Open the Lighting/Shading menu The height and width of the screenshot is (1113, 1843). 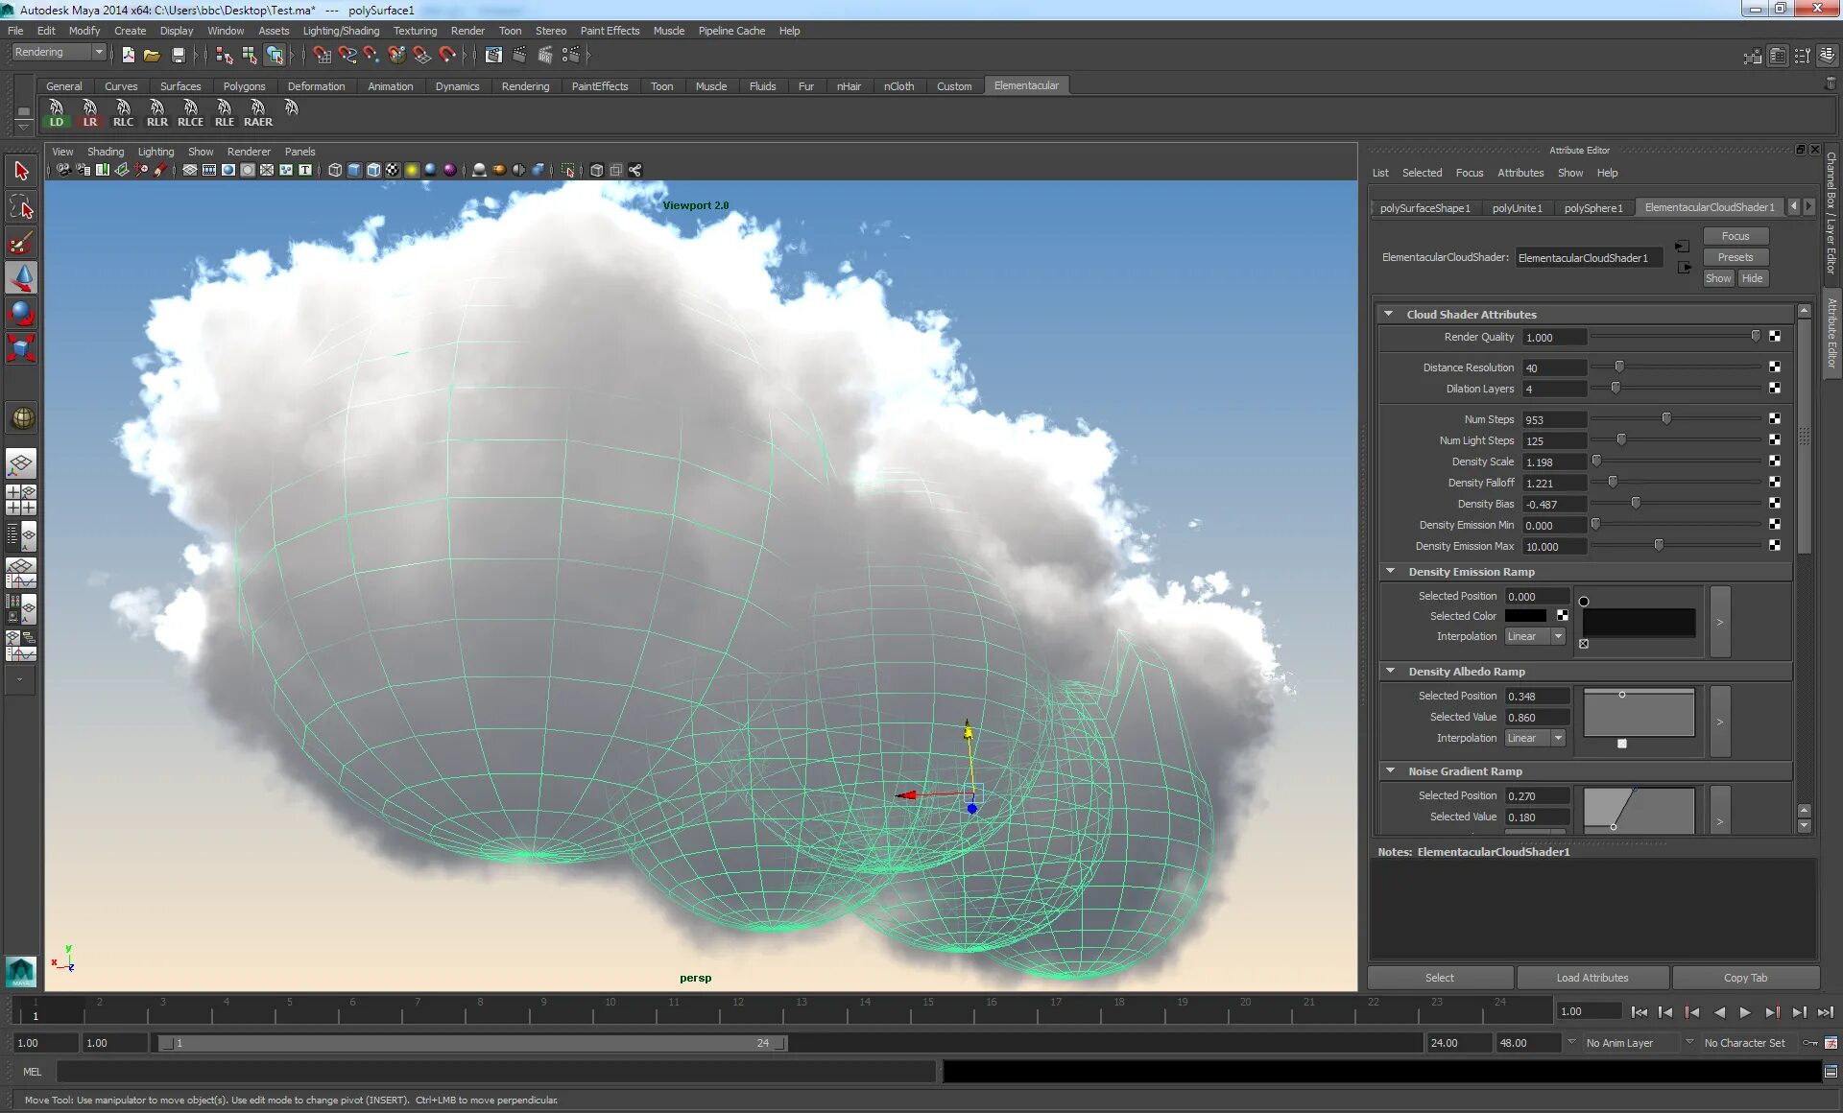coord(341,31)
